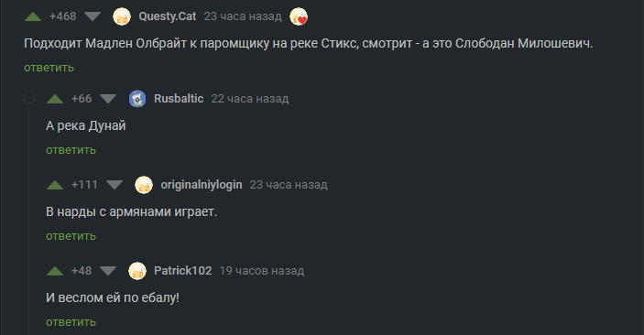
Task: Upvote the Patrick102 comment
Action: click(x=55, y=271)
